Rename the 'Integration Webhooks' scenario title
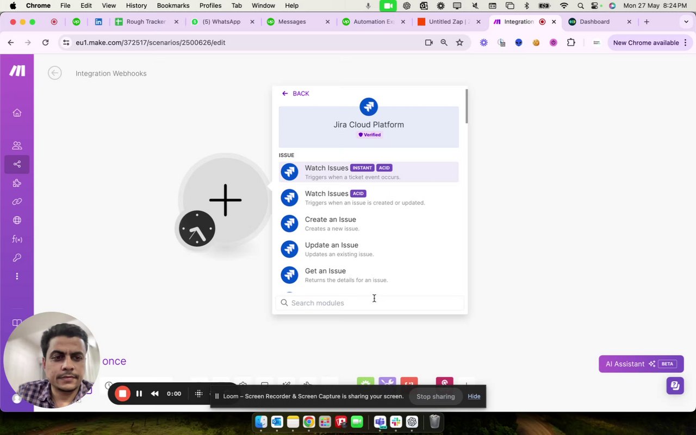696x435 pixels. 111,73
